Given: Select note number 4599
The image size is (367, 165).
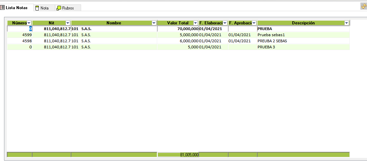Looking at the screenshot, I should [20, 35].
